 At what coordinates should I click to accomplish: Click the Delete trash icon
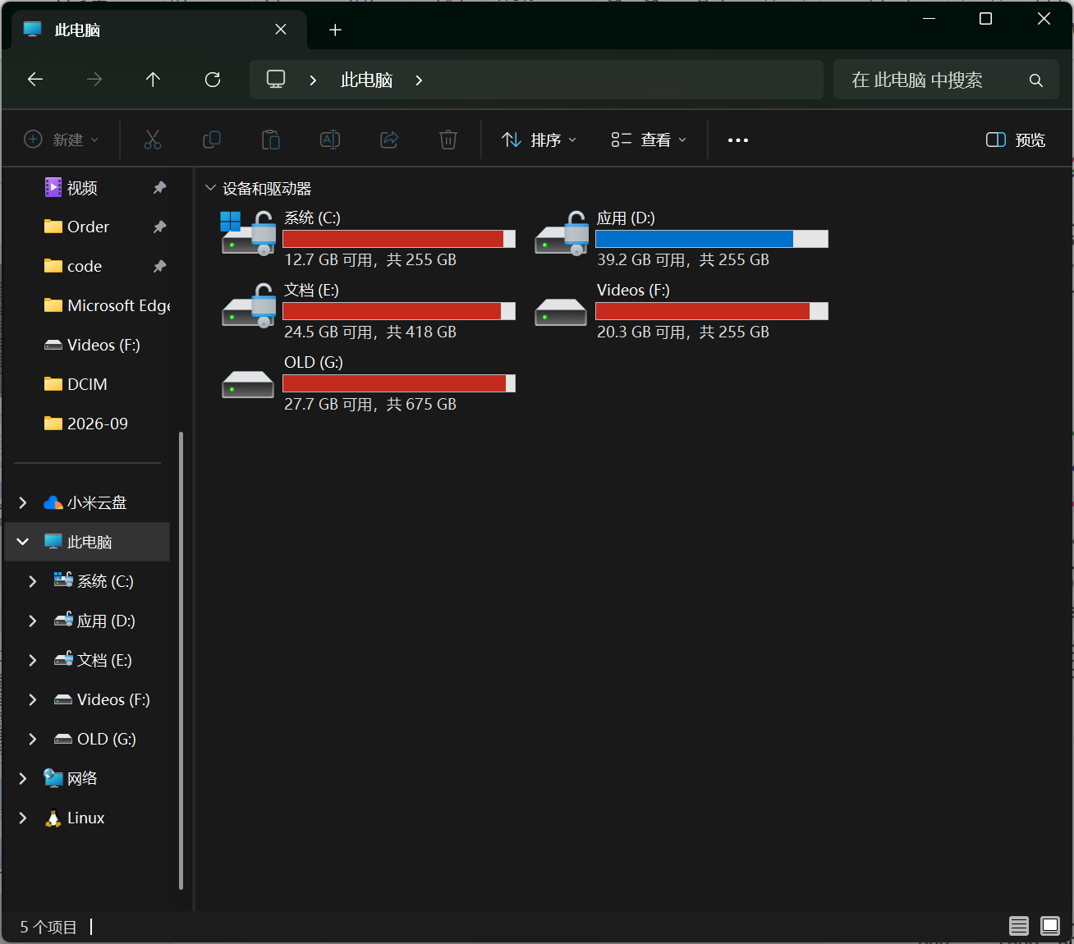point(448,140)
